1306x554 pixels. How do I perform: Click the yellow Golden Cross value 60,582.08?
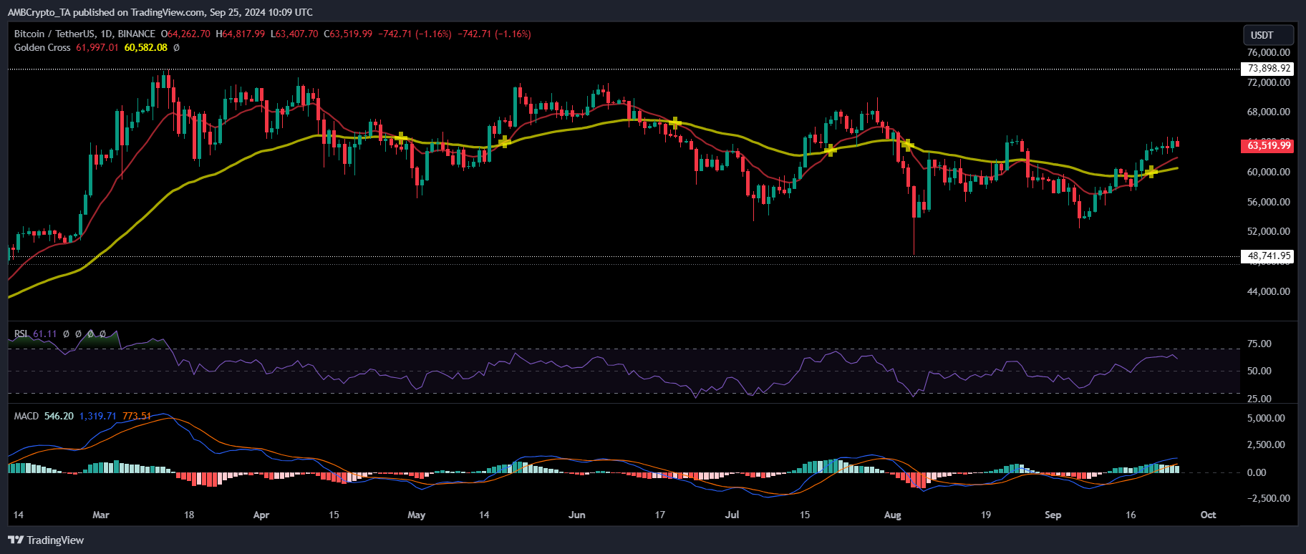click(x=146, y=47)
